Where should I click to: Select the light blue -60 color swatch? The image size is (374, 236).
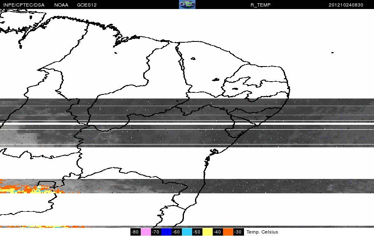click(x=187, y=232)
